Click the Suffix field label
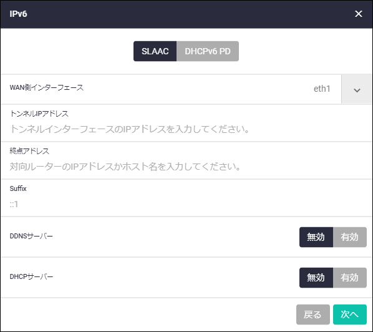373x332 pixels. point(18,188)
